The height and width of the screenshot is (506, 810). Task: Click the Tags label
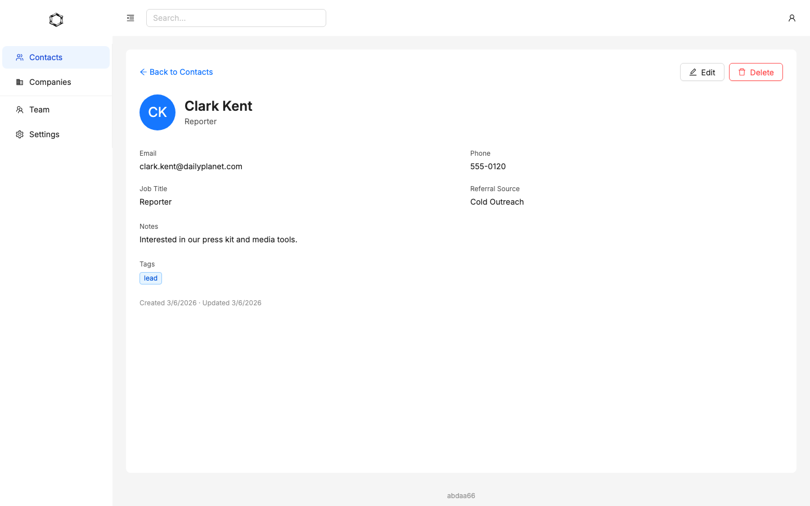tap(147, 264)
